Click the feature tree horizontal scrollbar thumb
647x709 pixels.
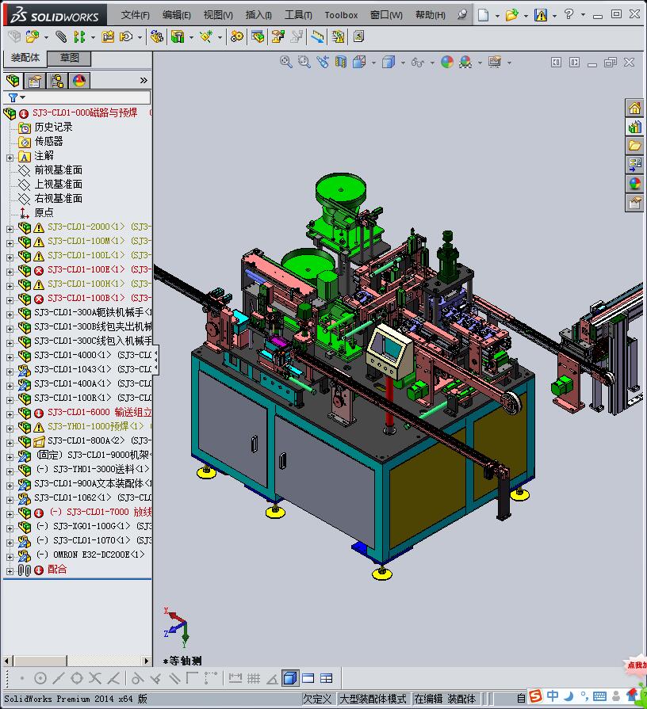39,661
